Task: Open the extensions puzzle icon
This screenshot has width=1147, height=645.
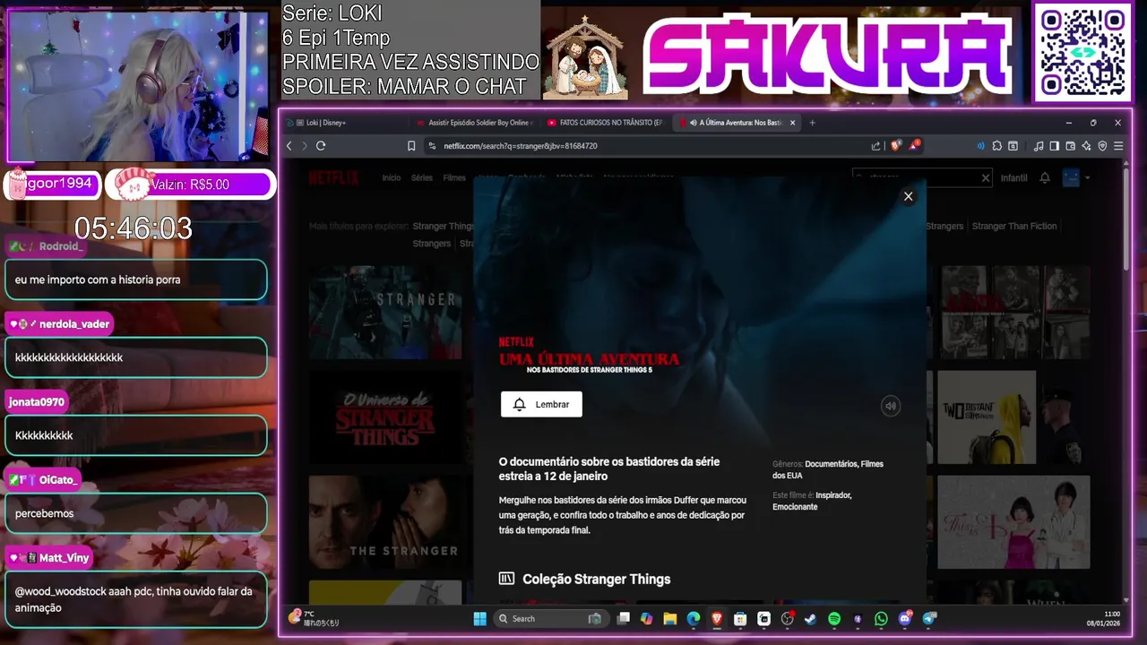Action: pyautogui.click(x=996, y=146)
